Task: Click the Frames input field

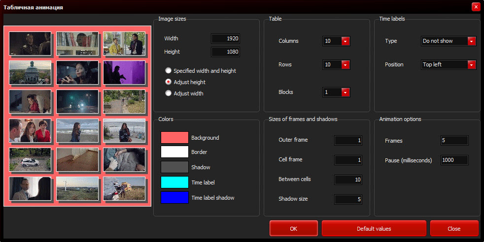Action: point(454,140)
